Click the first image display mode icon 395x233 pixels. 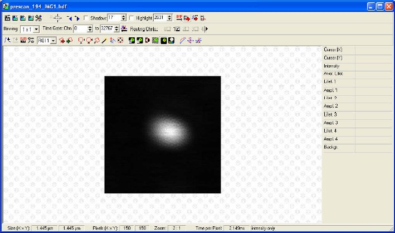tap(7, 18)
